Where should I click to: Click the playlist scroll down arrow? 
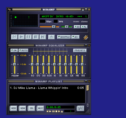pyautogui.click(x=88, y=106)
